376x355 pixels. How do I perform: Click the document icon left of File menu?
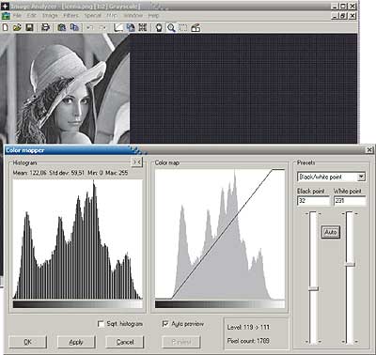point(6,16)
